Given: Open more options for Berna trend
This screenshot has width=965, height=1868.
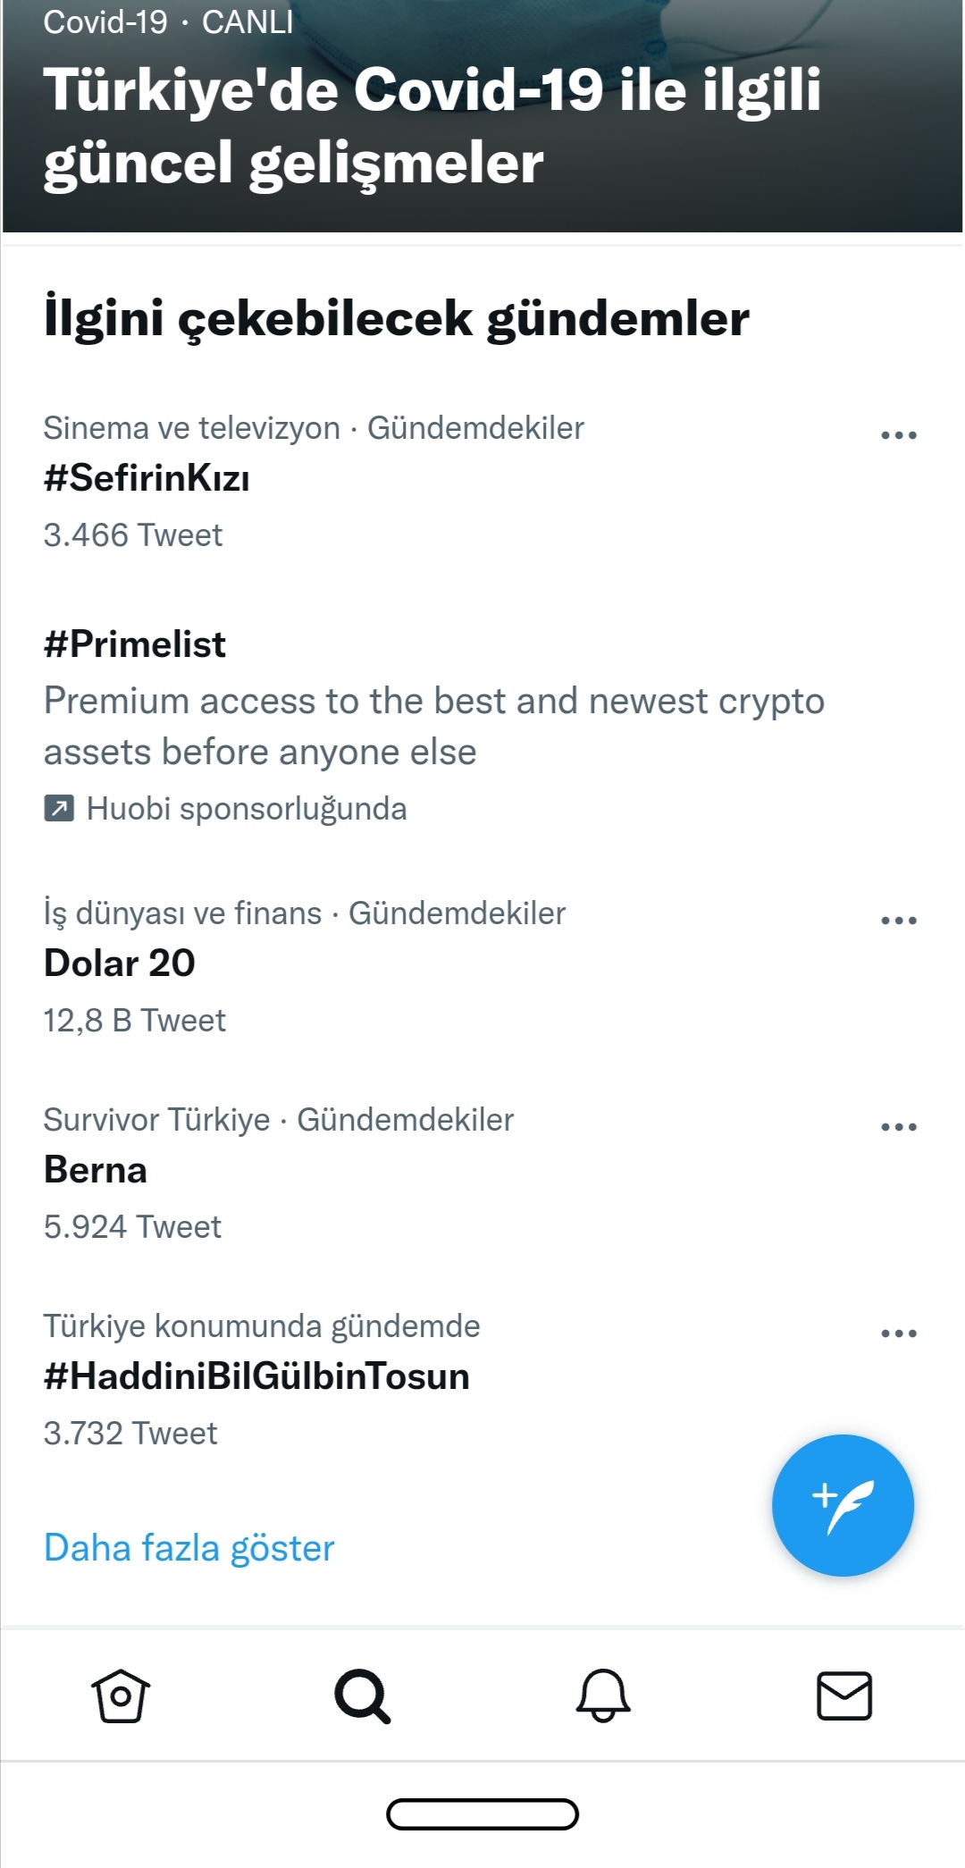Looking at the screenshot, I should point(899,1127).
